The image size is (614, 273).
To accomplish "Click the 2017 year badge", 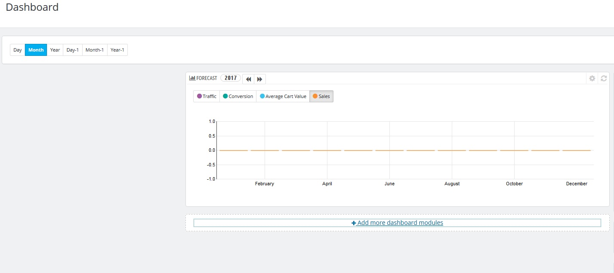I will click(231, 78).
